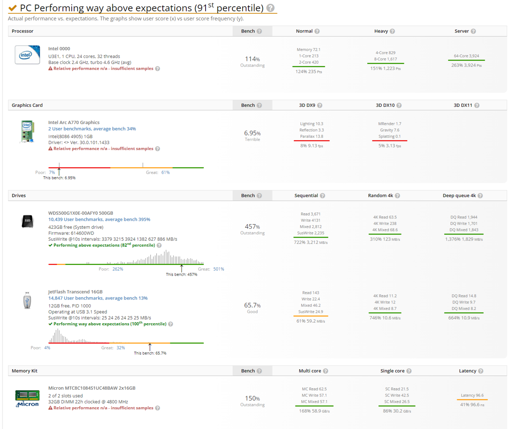The height and width of the screenshot is (429, 511).
Task: Click the 'Intel 0000' processor name
Action: pos(59,49)
